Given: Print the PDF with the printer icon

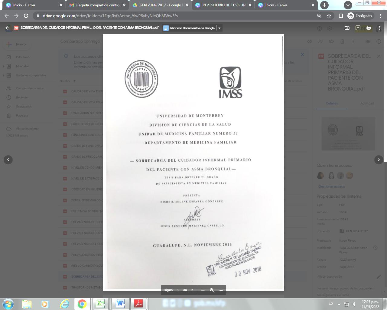Looking at the screenshot, I should pyautogui.click(x=369, y=28).
